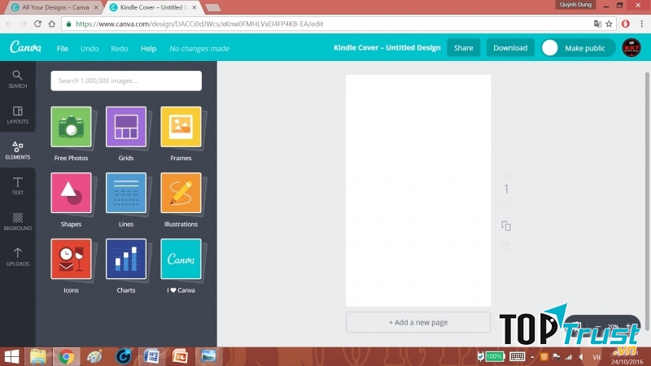Select the Frames category icon

[181, 127]
